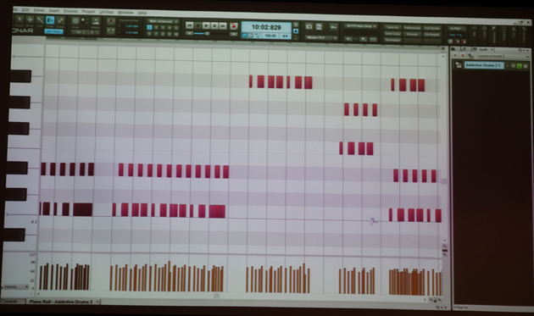Open the ACT controller dropdown
The height and width of the screenshot is (316, 534).
pos(457,29)
